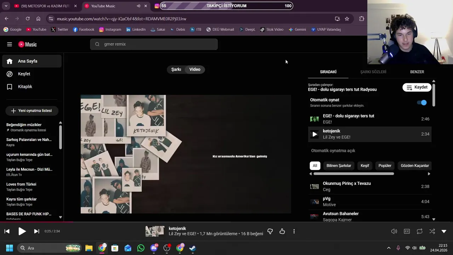The width and height of the screenshot is (453, 255).
Task: Select the BENZER tab
Action: [417, 72]
